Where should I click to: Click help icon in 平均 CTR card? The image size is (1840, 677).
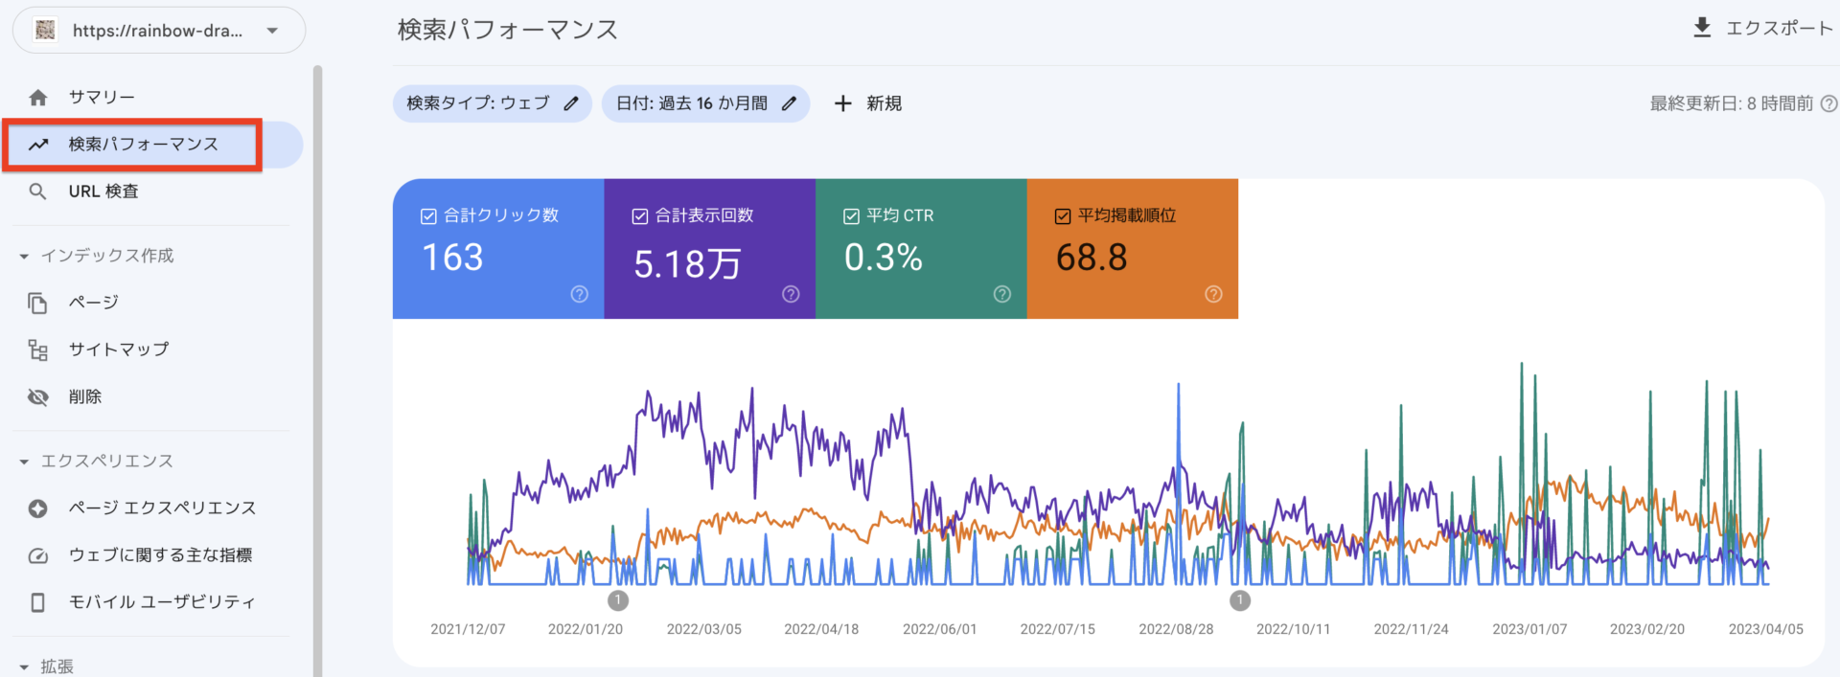pos(1002,294)
